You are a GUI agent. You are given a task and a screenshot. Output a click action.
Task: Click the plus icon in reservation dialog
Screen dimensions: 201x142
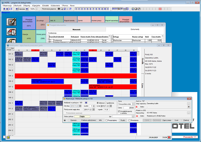pyautogui.click(x=65, y=120)
